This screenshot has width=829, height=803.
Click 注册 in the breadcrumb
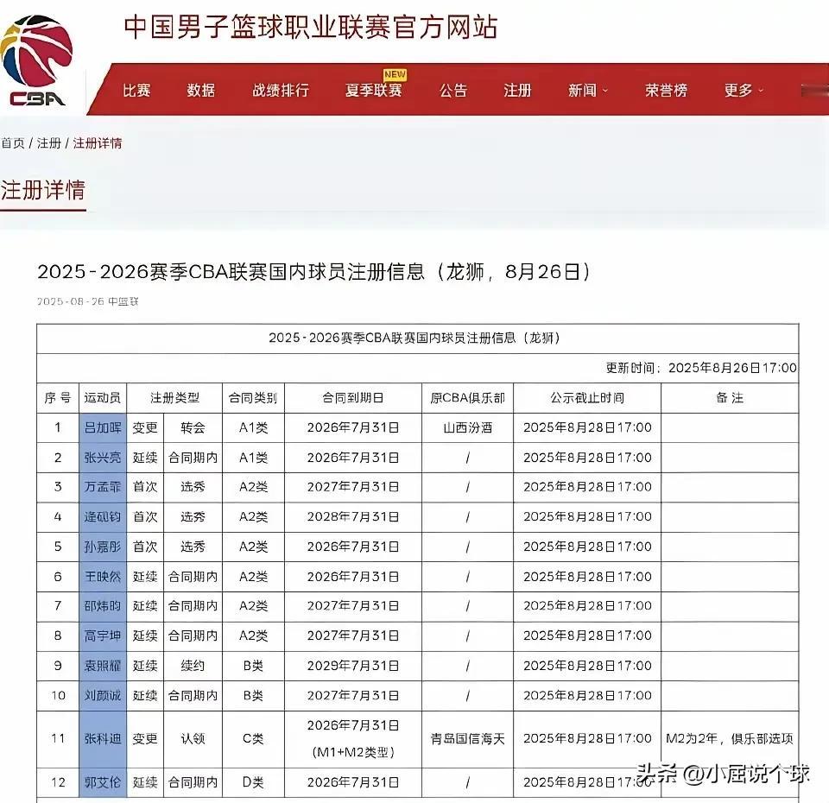(x=48, y=143)
